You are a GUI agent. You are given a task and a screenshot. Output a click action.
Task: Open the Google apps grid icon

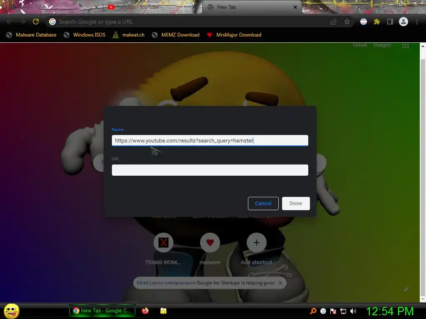pos(406,46)
